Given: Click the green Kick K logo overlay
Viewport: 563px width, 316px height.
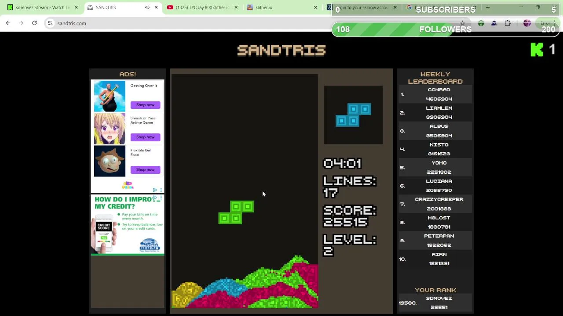Looking at the screenshot, I should (537, 50).
